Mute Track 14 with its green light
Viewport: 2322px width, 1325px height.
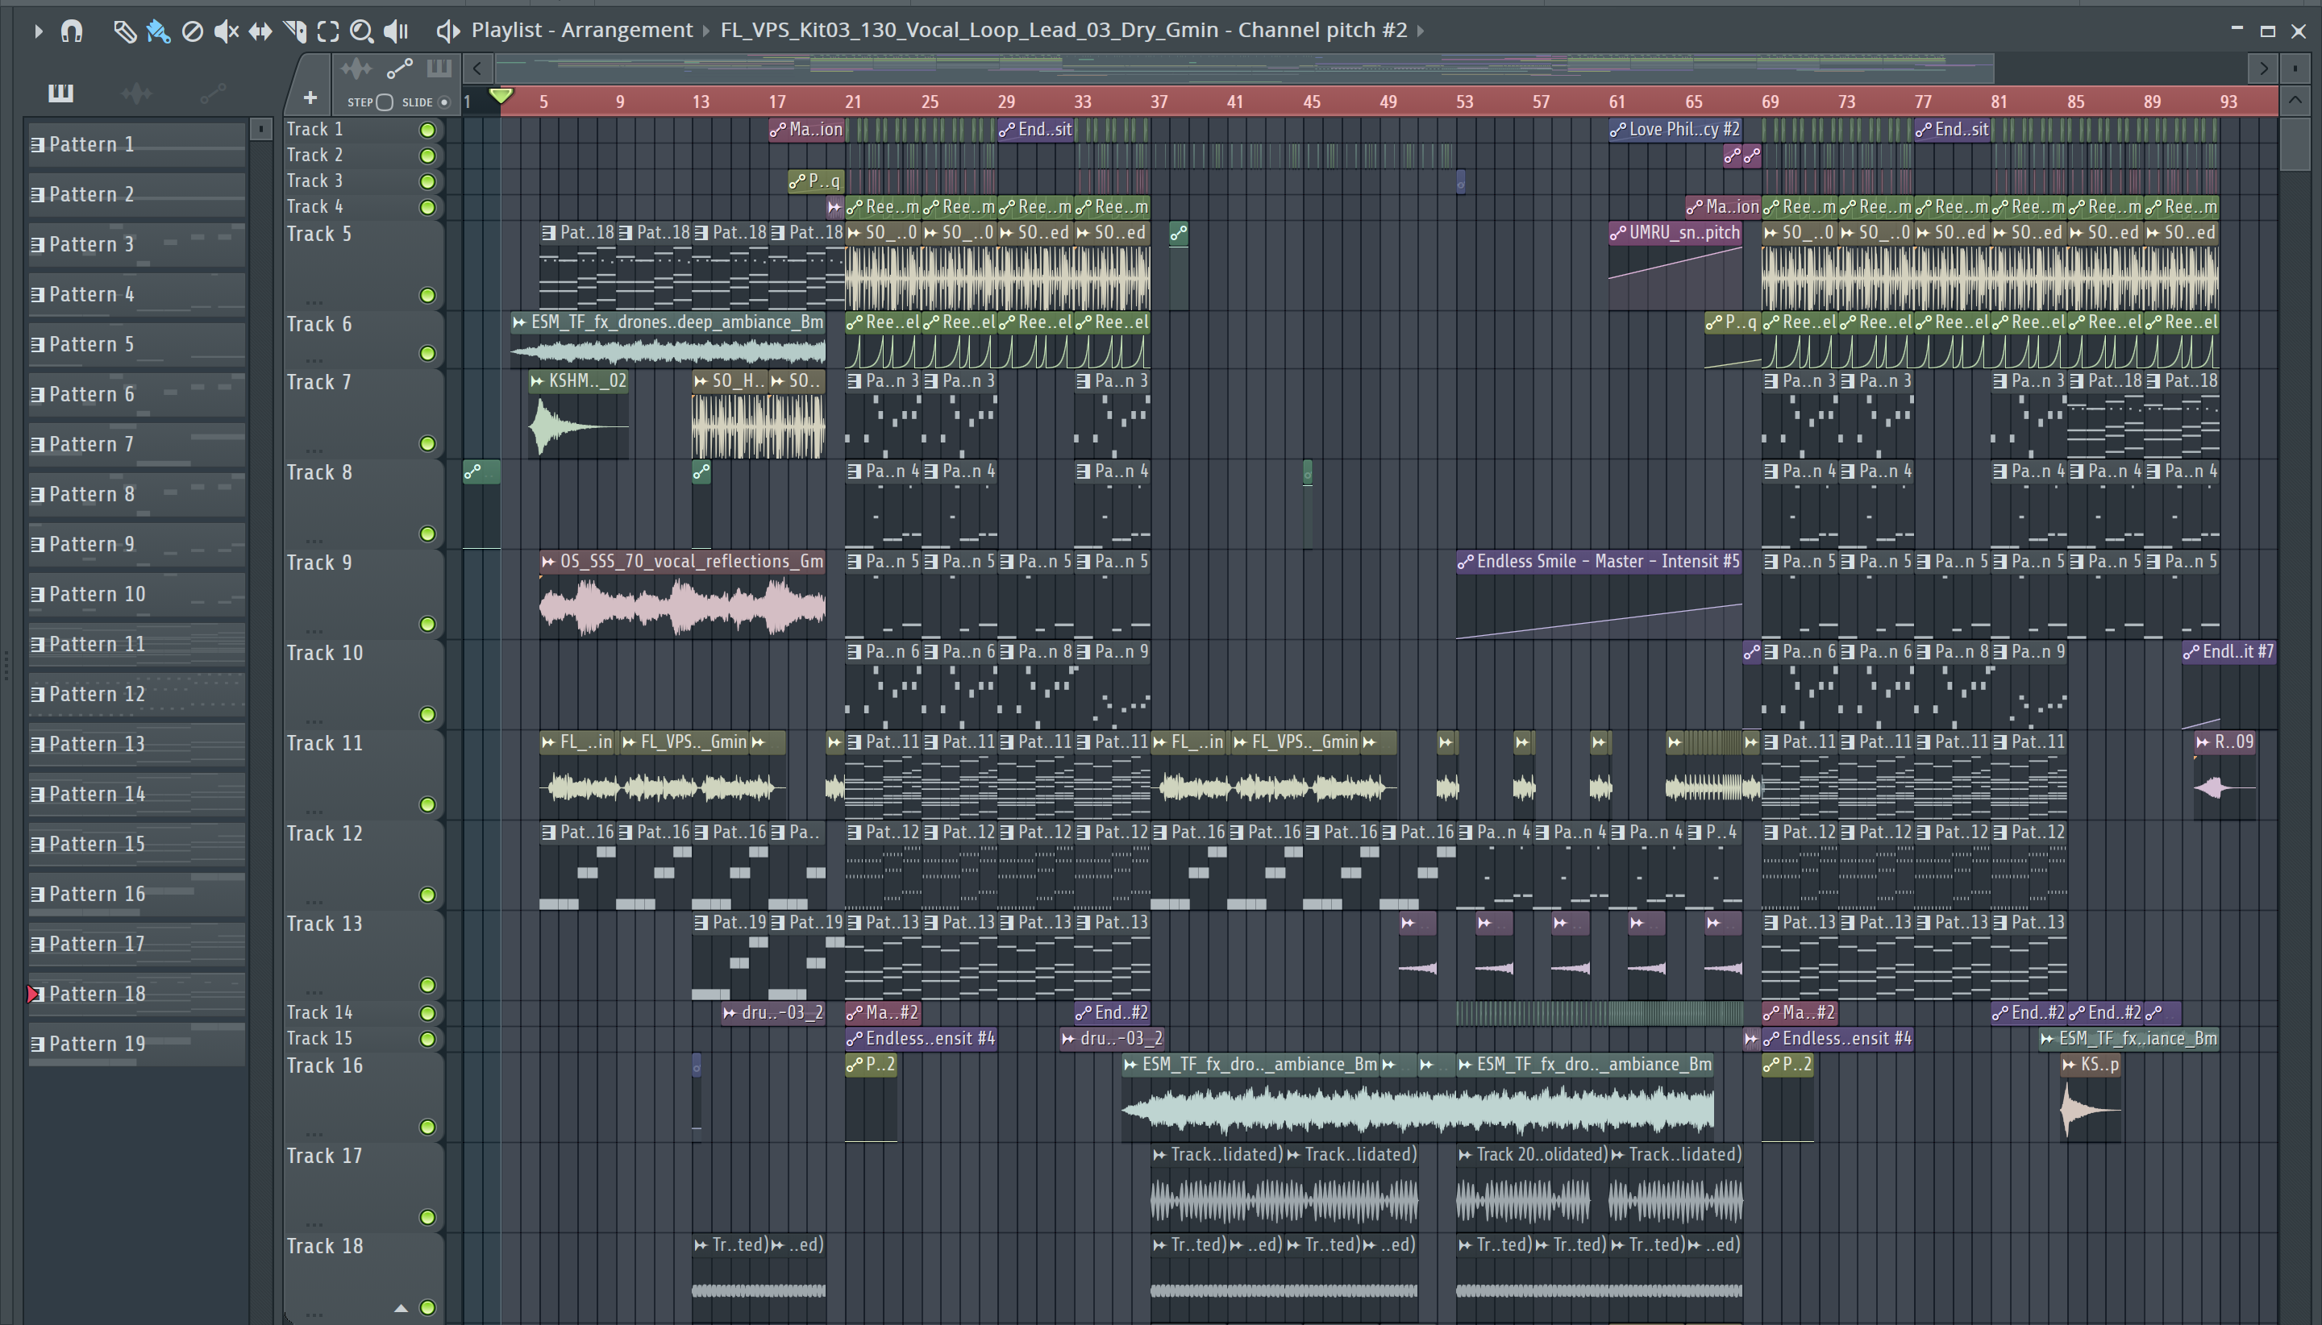point(427,1013)
